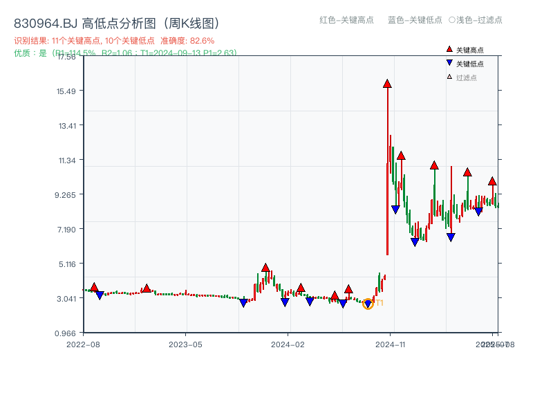Click the hollow triangle legend icon for 过滤点
The image size is (553, 415).
point(449,77)
